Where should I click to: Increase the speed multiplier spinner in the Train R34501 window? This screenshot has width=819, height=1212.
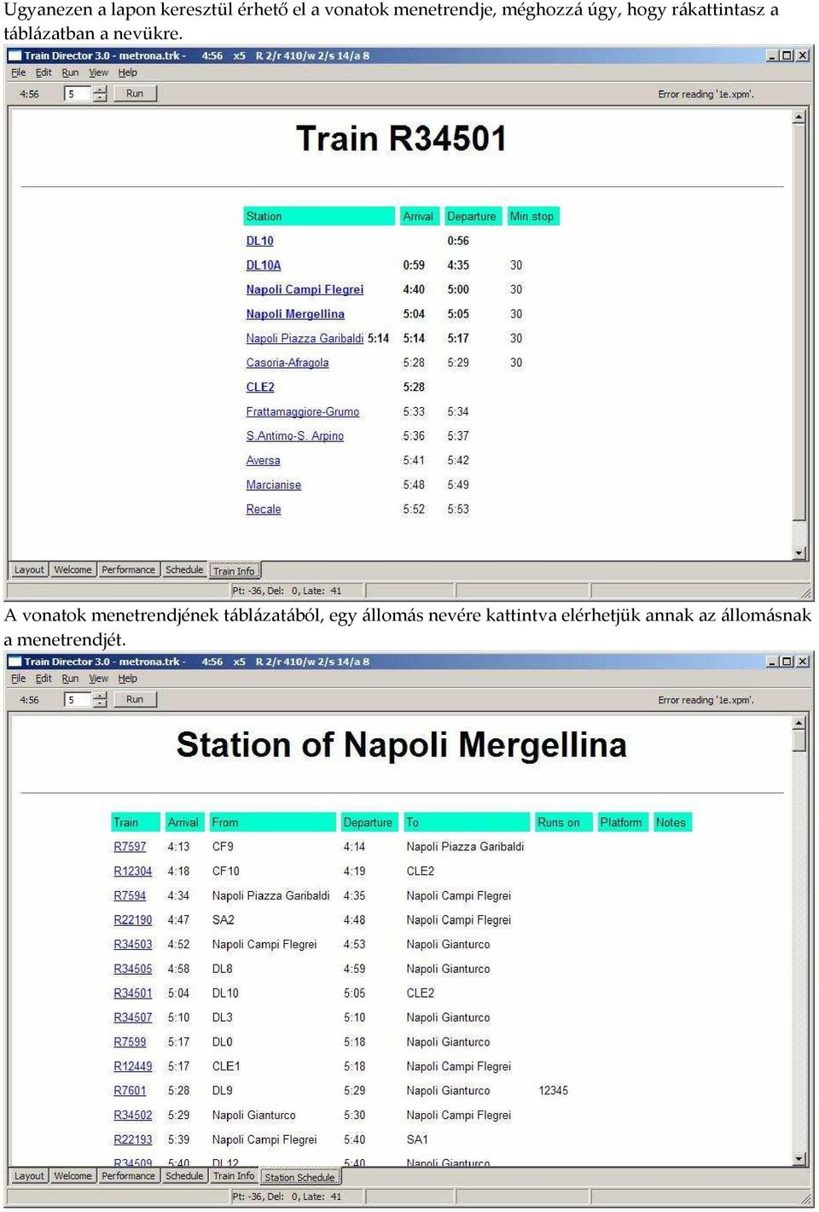[x=101, y=90]
